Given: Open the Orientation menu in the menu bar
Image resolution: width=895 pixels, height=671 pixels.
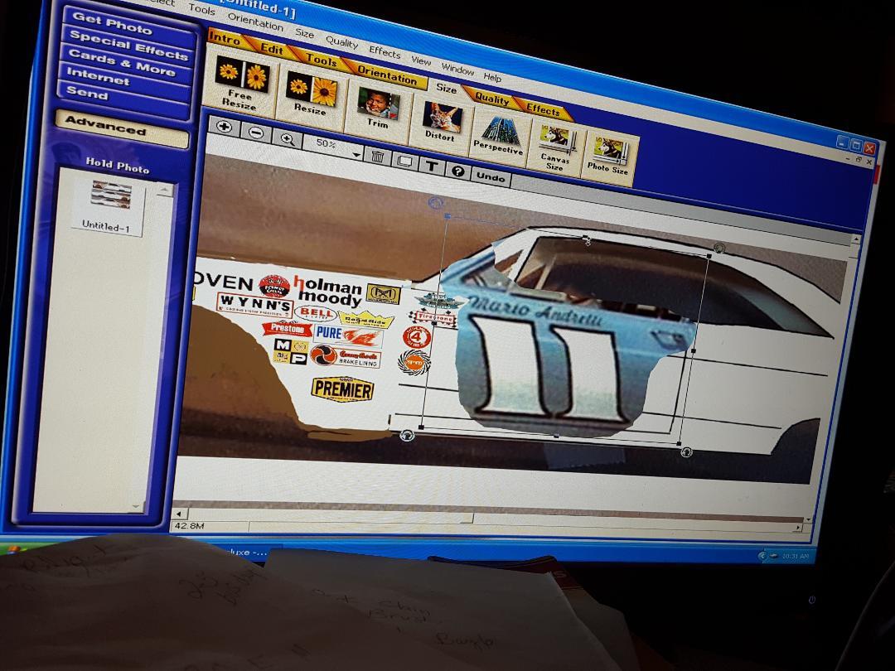Looking at the screenshot, I should (255, 22).
